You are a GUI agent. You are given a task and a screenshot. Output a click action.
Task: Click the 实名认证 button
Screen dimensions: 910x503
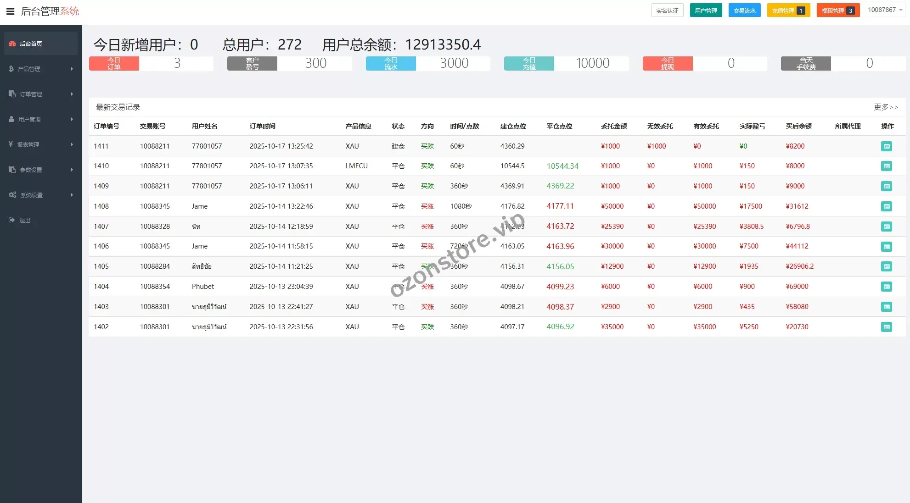coord(667,11)
